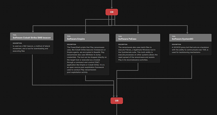
Task: Click the Software Cobalt Strike SMB beacon title
Action: pyautogui.click(x=32, y=38)
